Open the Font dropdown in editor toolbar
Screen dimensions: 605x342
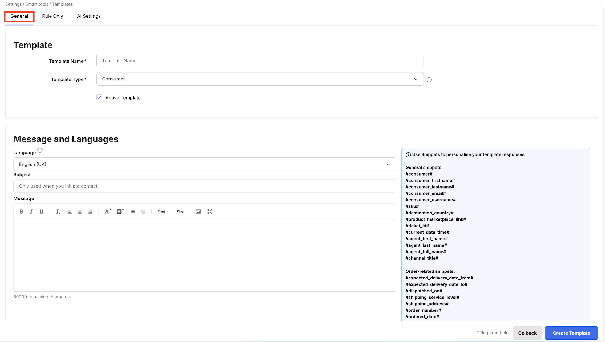163,212
